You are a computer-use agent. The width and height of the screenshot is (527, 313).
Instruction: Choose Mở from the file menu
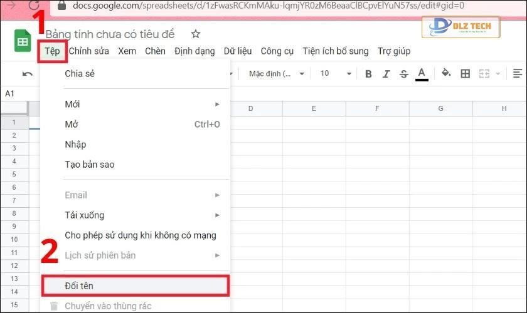(x=135, y=125)
